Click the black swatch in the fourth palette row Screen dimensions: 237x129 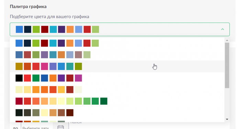click(19, 78)
